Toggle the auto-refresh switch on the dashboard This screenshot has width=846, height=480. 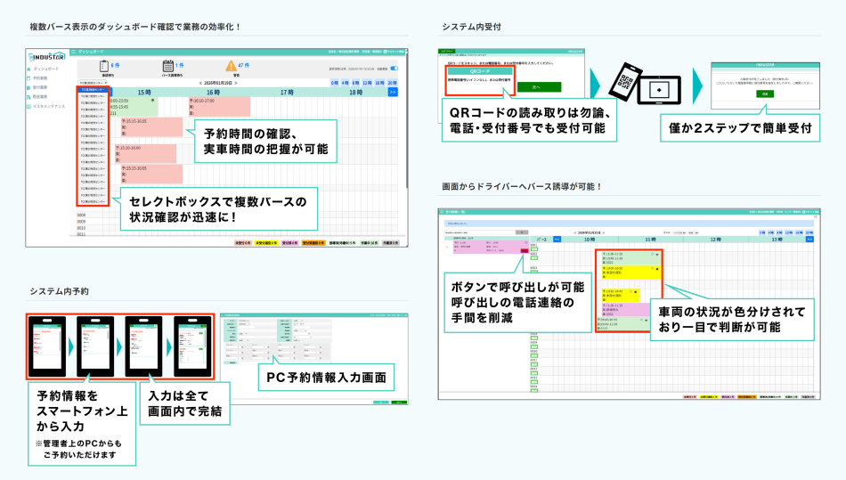tap(394, 68)
